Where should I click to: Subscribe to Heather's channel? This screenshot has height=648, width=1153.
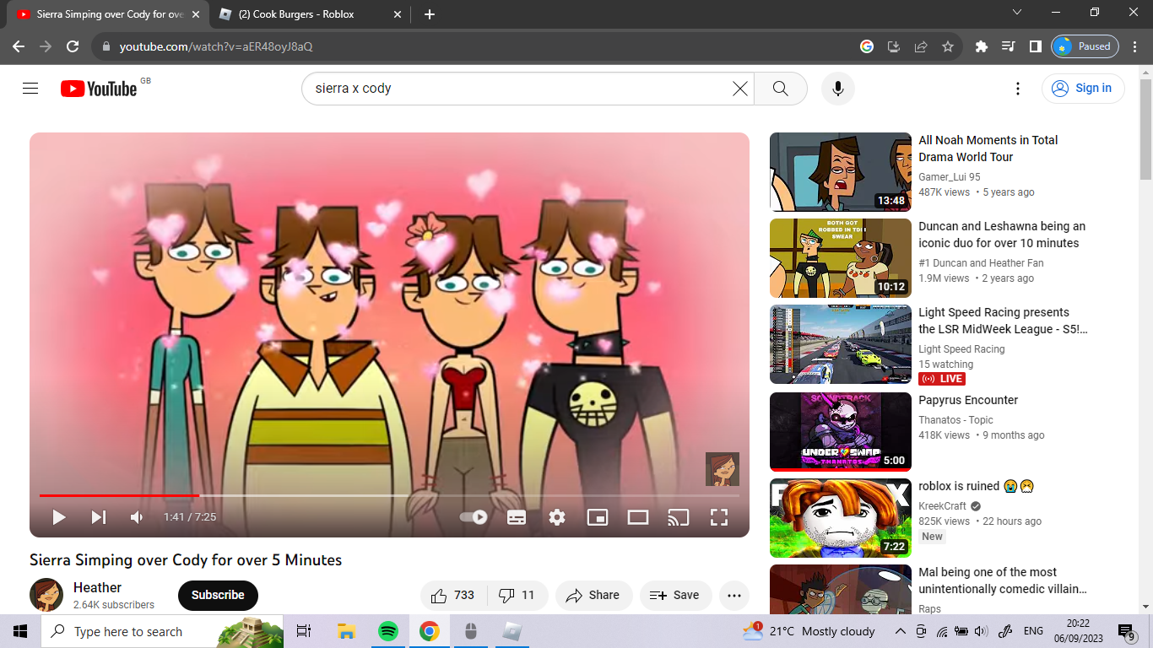pos(218,595)
